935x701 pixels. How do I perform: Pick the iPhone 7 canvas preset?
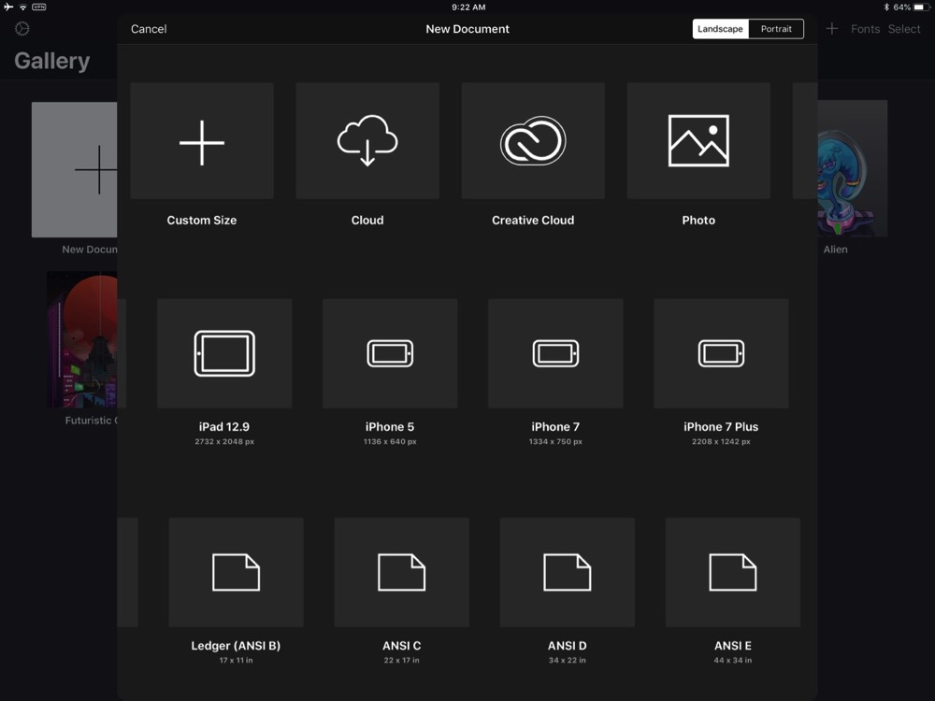click(555, 353)
